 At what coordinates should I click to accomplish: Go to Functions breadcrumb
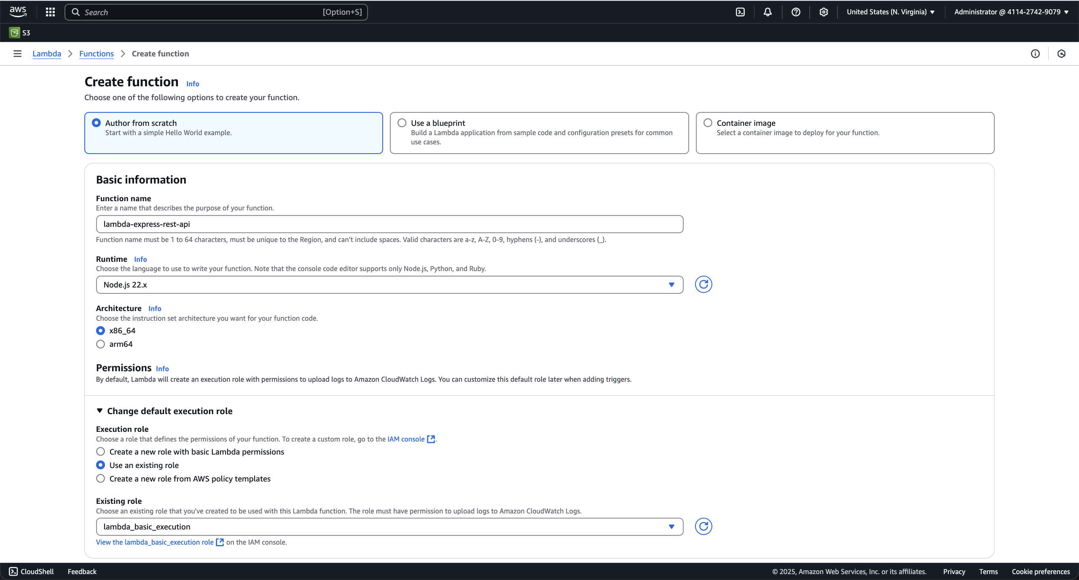click(96, 53)
